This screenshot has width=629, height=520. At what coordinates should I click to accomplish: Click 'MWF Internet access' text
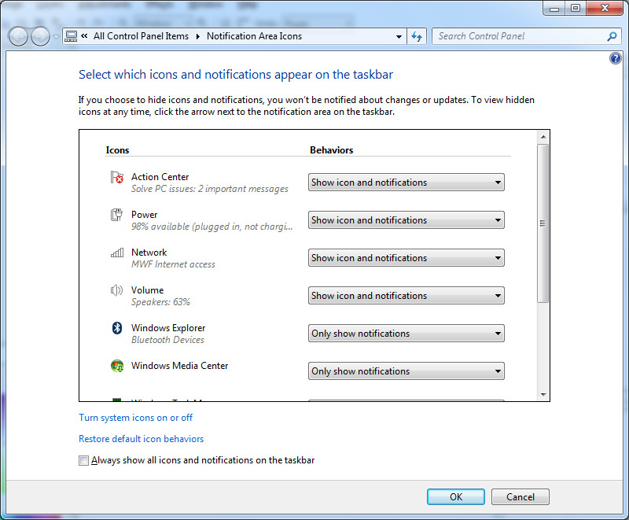coord(173,264)
